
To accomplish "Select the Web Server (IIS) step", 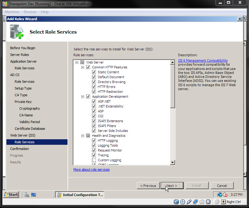I will (x=23, y=135).
